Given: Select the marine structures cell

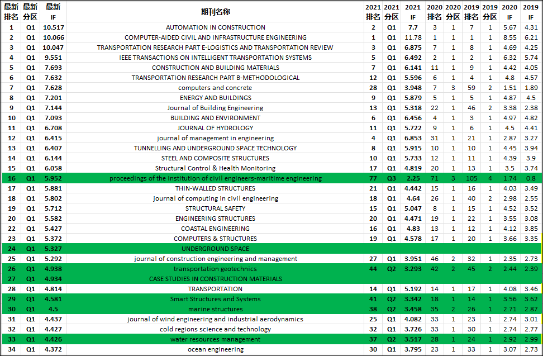Looking at the screenshot, I should tap(216, 309).
